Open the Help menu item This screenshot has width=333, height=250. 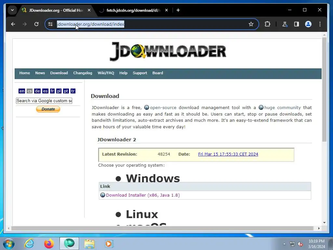[x=123, y=73]
